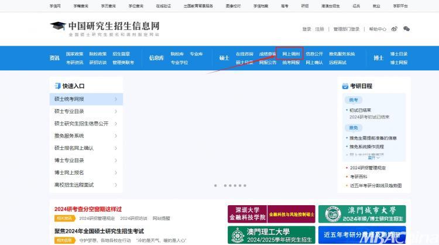439x245 pixels.
Task: Open the 2024研招管理规定 link in 考研日程
Action: pyautogui.click(x=368, y=168)
